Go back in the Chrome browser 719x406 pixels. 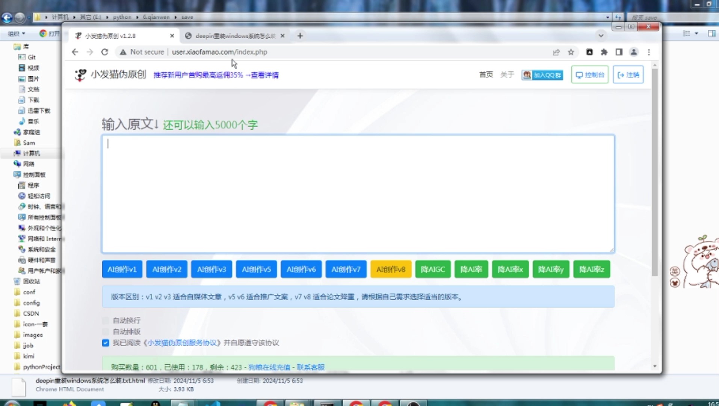(x=75, y=52)
